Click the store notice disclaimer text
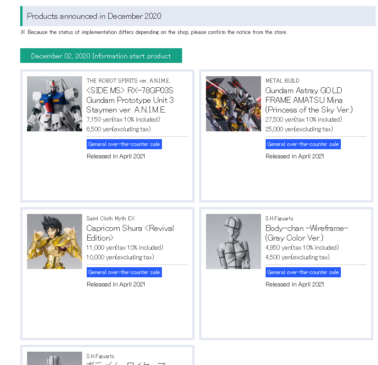 tap(154, 32)
